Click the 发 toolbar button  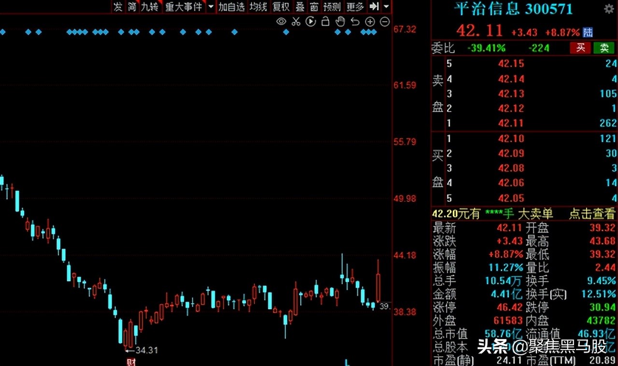coord(118,6)
